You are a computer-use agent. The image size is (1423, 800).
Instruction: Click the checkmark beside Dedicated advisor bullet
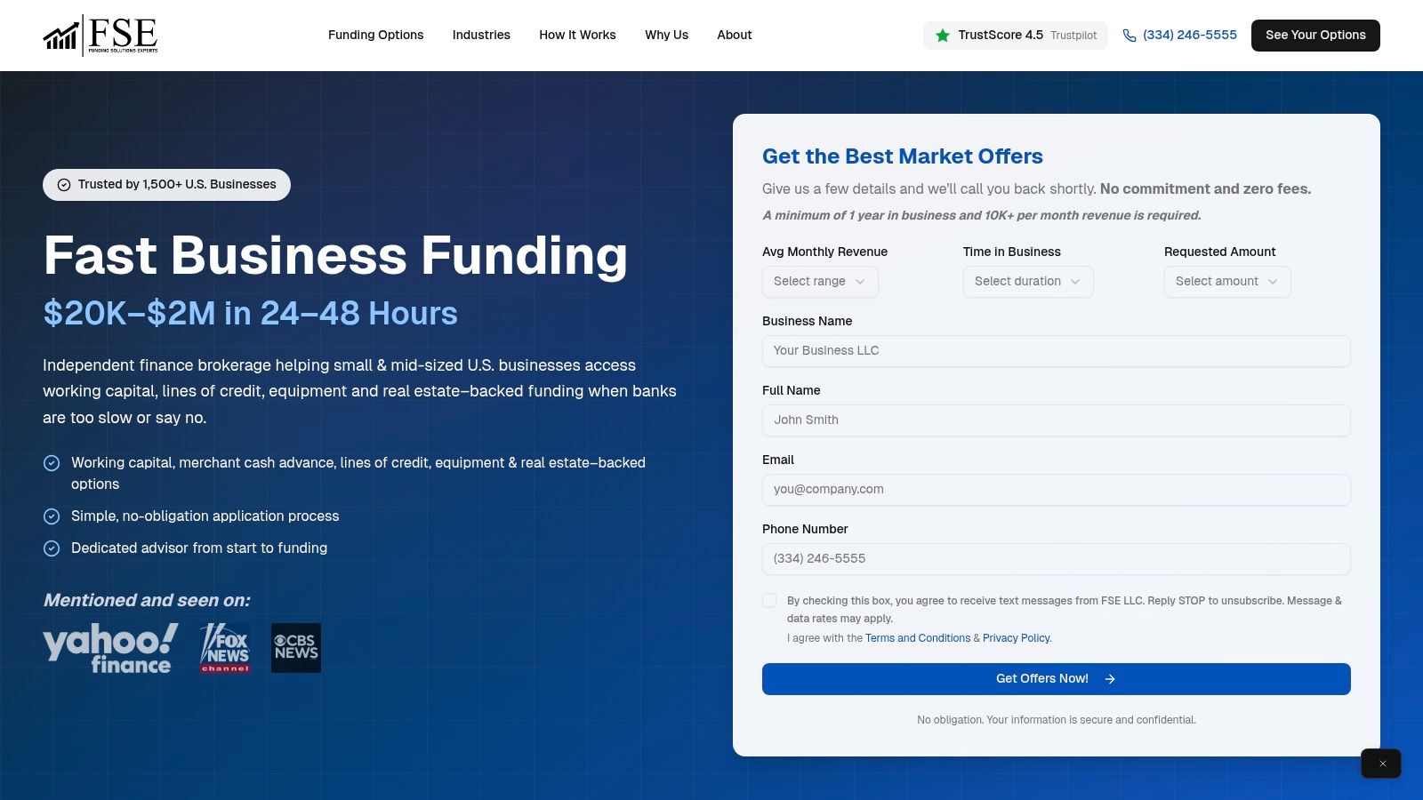click(x=52, y=548)
